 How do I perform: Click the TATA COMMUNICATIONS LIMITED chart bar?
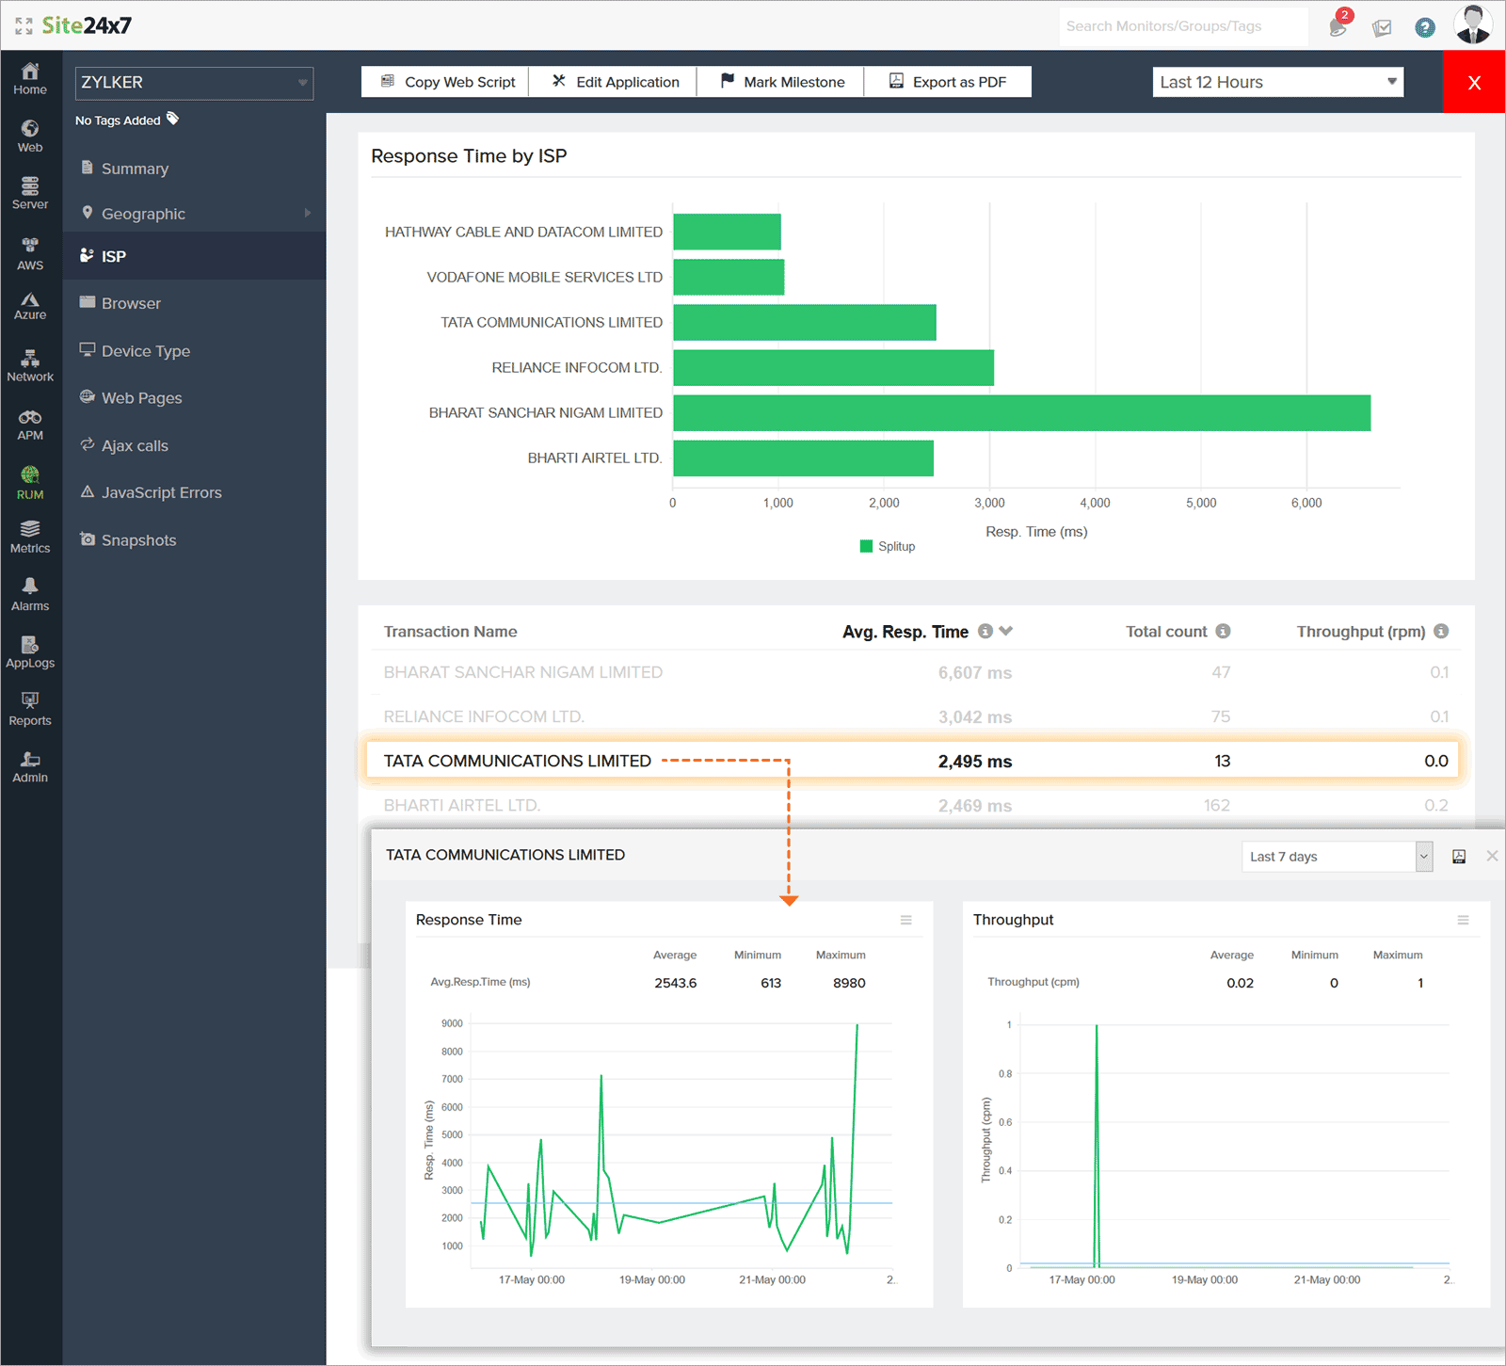coord(805,322)
